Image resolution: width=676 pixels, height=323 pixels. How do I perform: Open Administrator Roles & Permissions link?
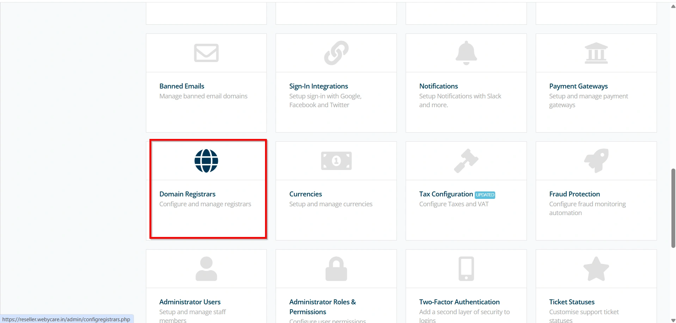coord(322,307)
